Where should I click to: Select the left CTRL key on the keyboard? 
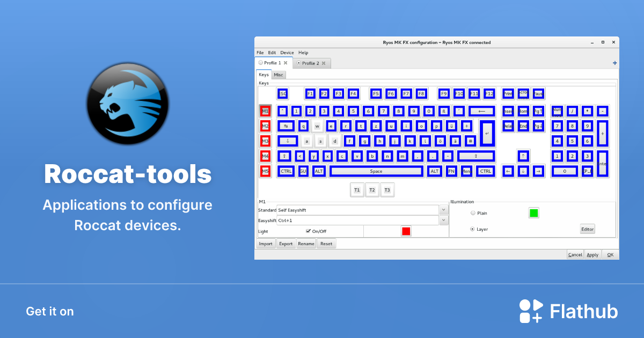click(x=286, y=171)
